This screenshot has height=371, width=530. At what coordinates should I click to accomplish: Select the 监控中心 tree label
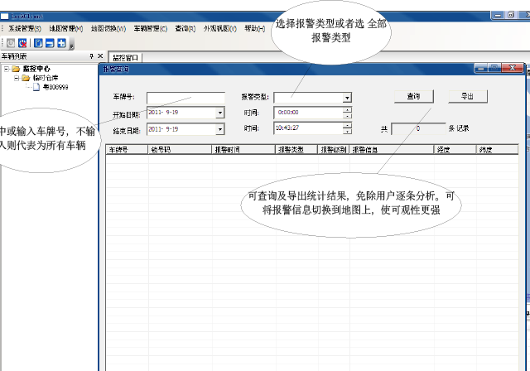pyautogui.click(x=36, y=69)
